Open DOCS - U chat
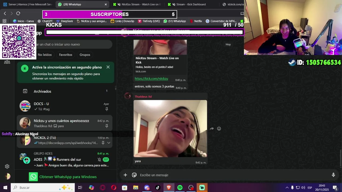This screenshot has height=192, width=342. [65, 106]
